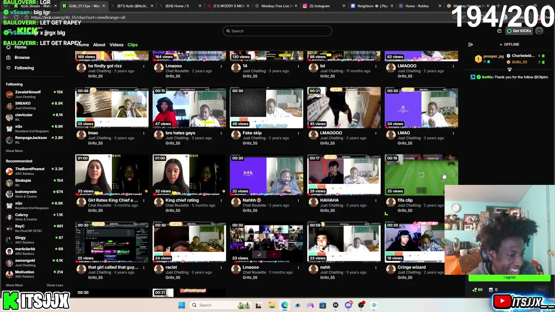Click prosper_pg in chat leaderboard
Image resolution: width=555 pixels, height=312 pixels.
point(493,56)
